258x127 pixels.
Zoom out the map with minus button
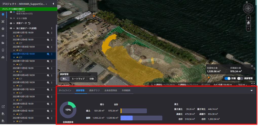pos(248,29)
